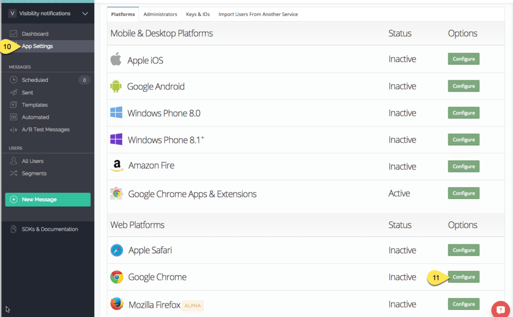513x317 pixels.
Task: Configure the Google Chrome web platform
Action: click(x=463, y=277)
